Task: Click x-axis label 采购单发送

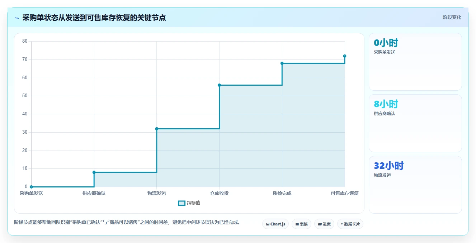Action: click(x=31, y=194)
